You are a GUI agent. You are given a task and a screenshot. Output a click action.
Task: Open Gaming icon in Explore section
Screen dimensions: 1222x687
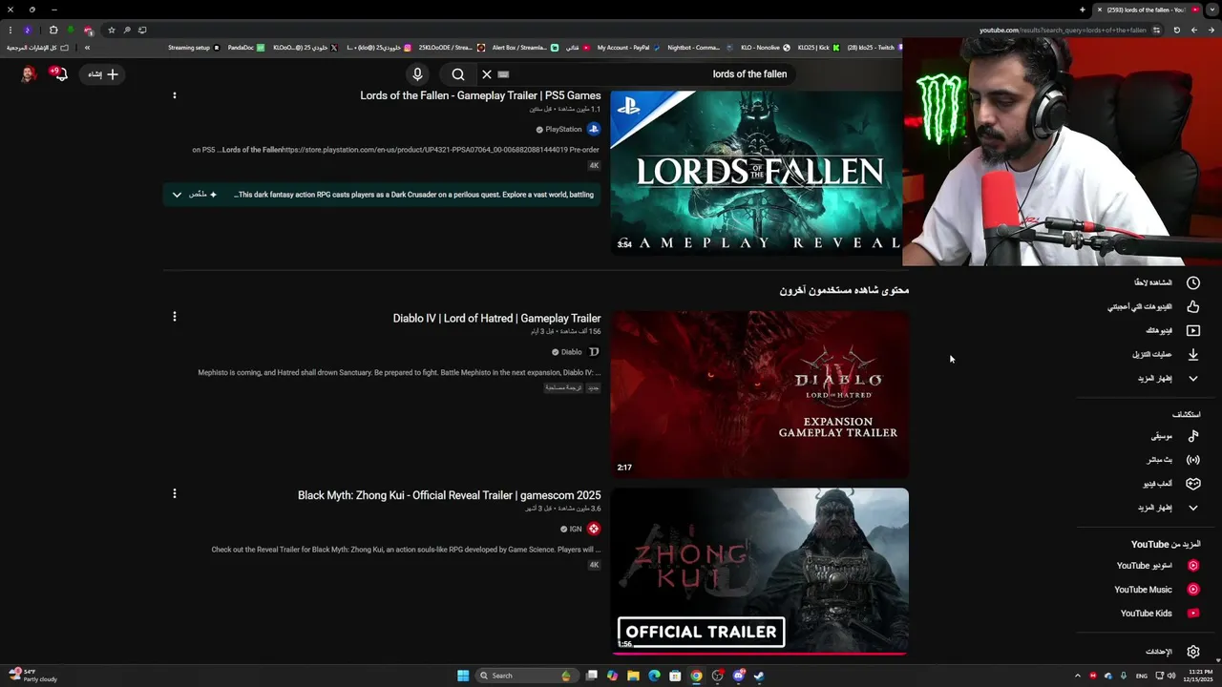(1193, 484)
